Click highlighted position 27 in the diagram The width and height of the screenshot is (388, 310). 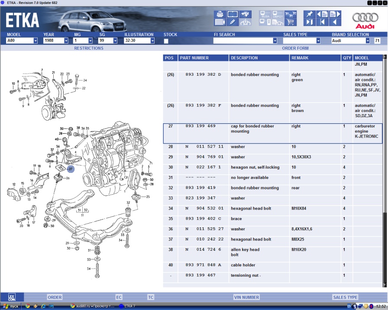click(71, 169)
